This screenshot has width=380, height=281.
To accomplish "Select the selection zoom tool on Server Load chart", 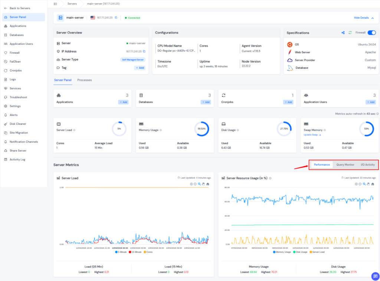I will (200, 184).
